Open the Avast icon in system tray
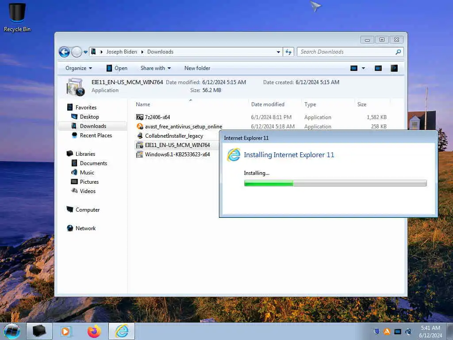This screenshot has height=340, width=453. tap(387, 331)
